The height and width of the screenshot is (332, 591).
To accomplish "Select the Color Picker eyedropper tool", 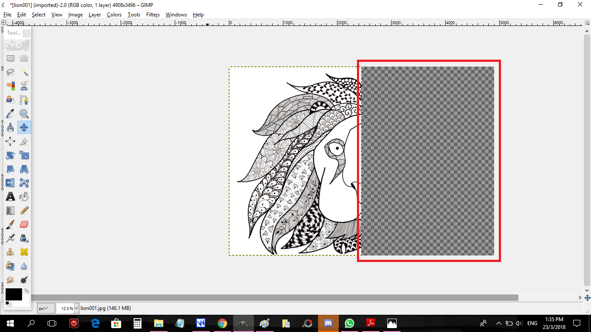I will [x=10, y=114].
